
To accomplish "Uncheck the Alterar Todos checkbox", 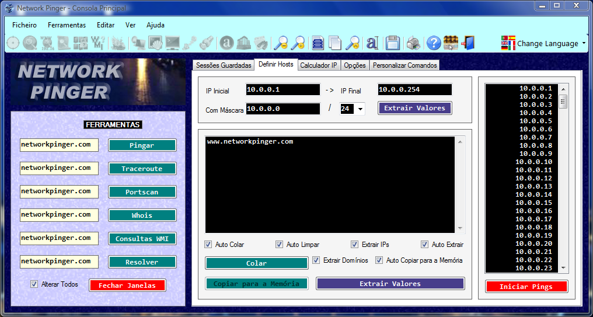I will click(34, 284).
